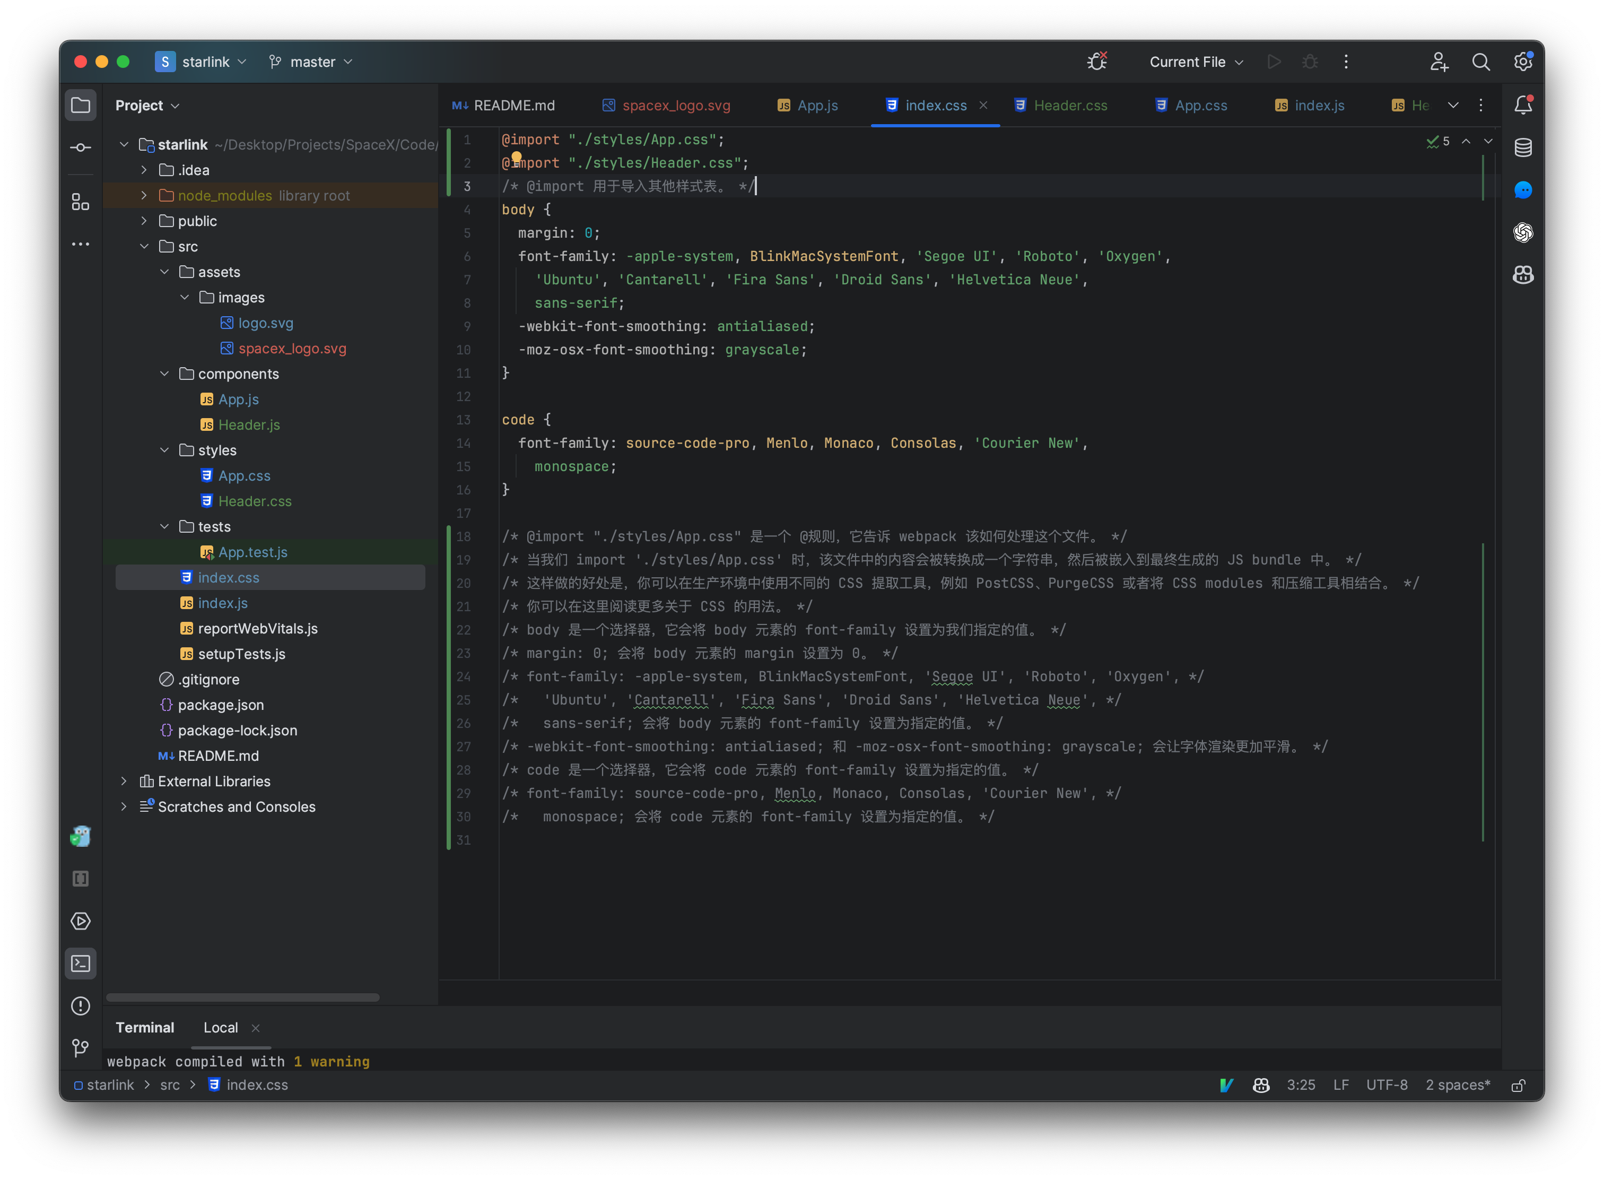The image size is (1604, 1180).
Task: Open the Database tool window
Action: pos(1523,148)
